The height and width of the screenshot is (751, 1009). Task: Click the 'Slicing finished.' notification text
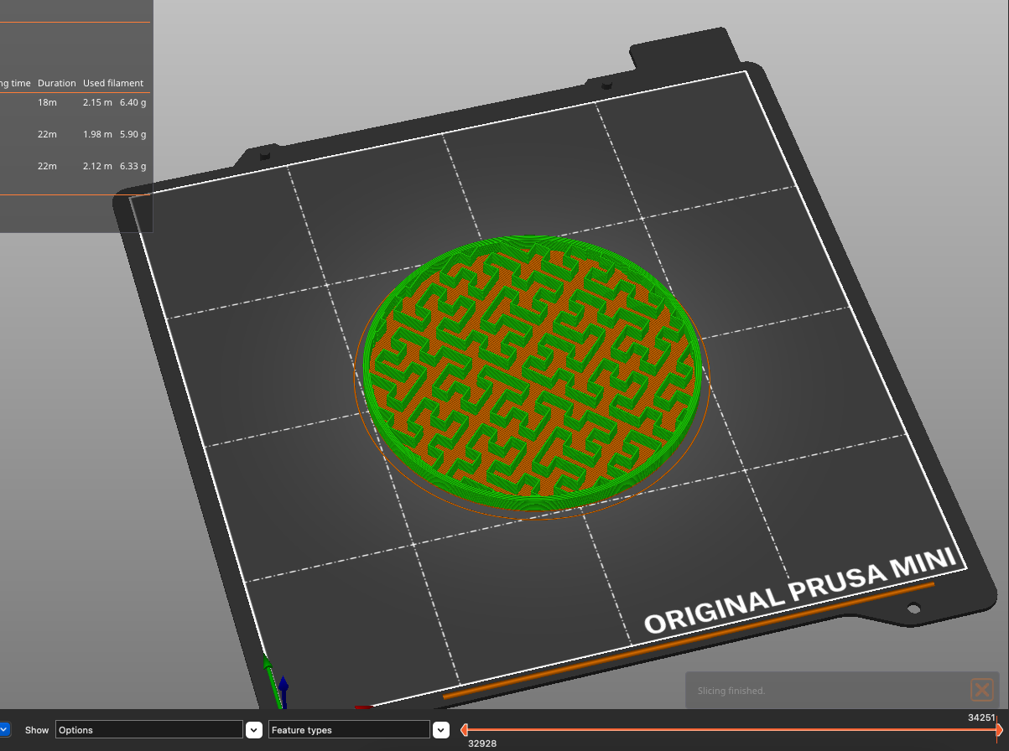[x=731, y=691]
